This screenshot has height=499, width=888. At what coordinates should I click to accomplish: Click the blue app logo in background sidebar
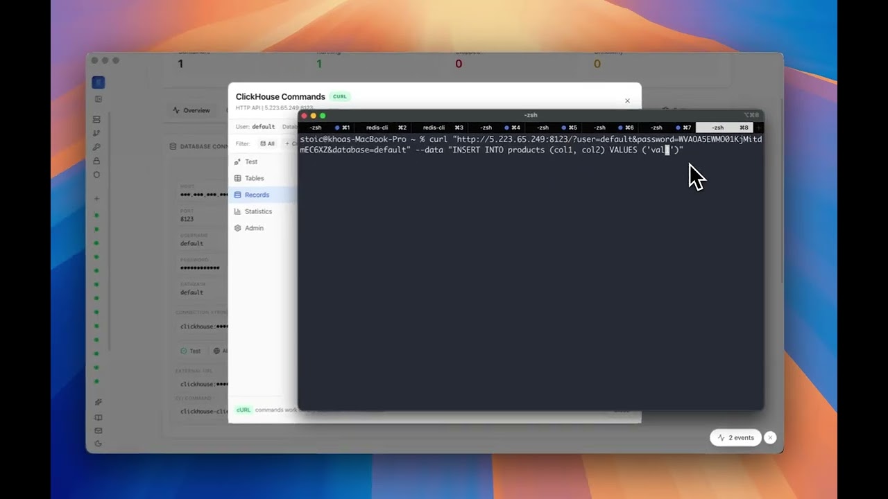click(98, 82)
